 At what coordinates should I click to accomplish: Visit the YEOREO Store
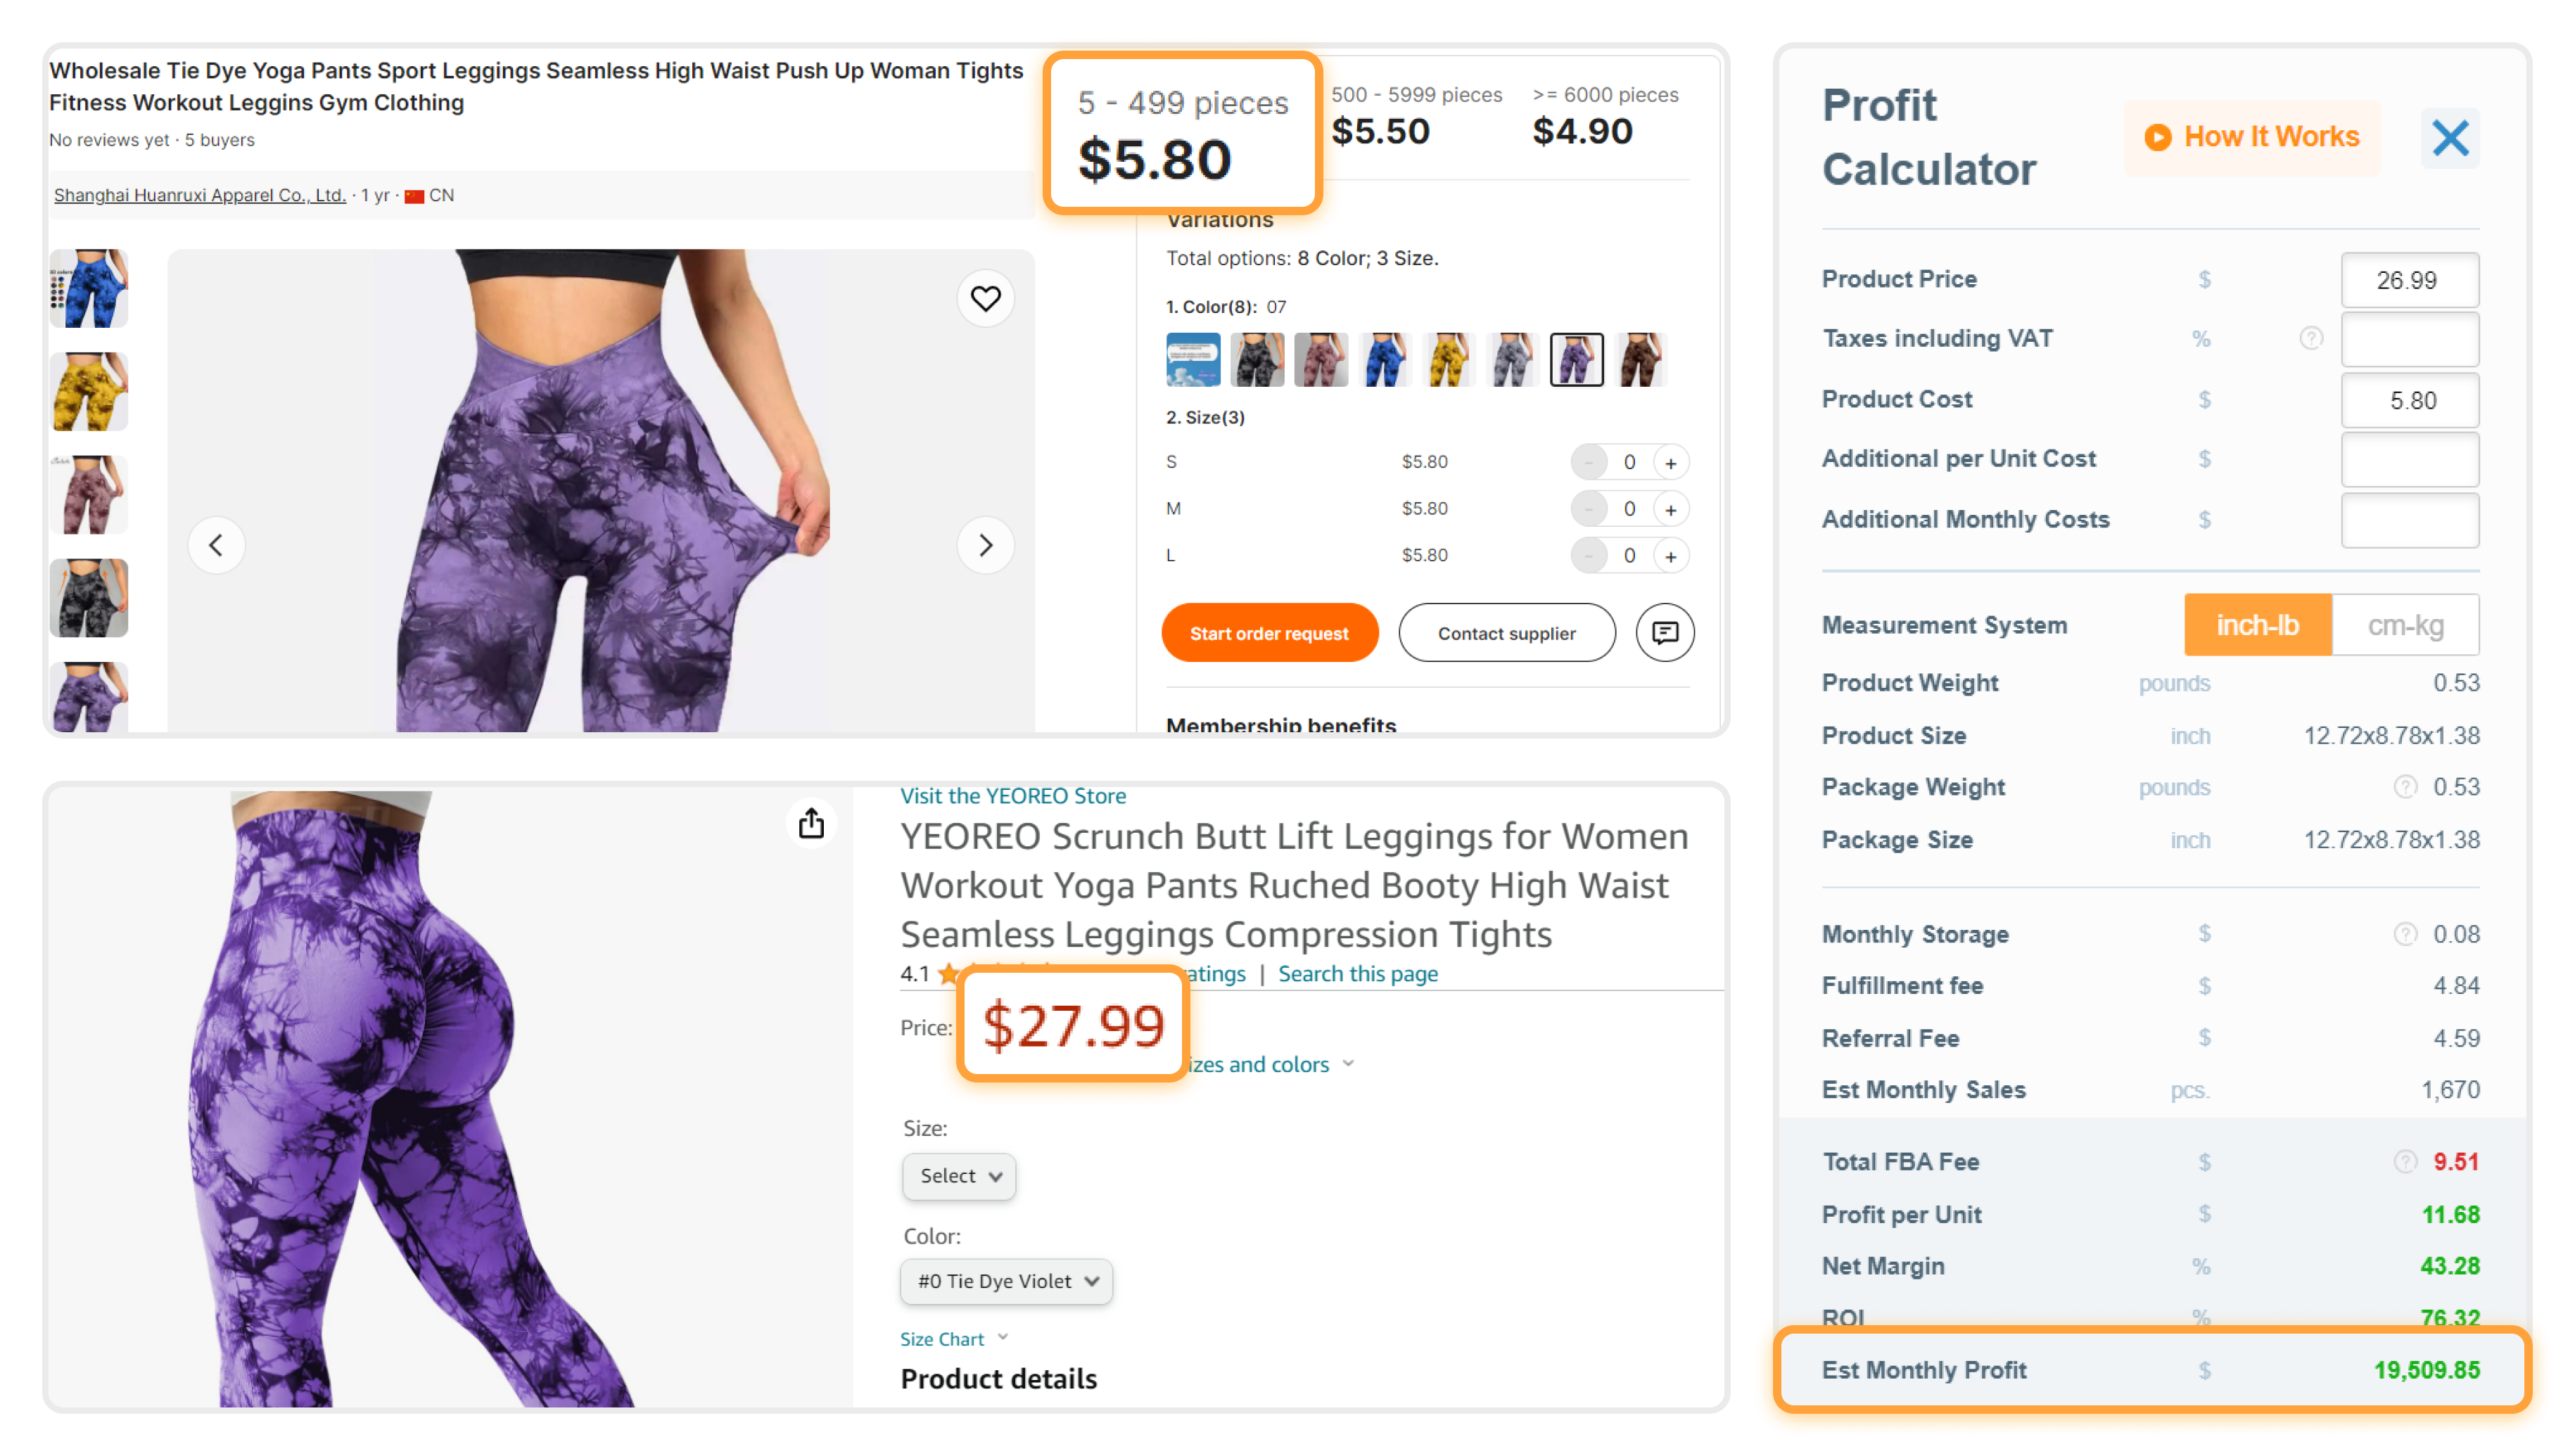click(1012, 795)
